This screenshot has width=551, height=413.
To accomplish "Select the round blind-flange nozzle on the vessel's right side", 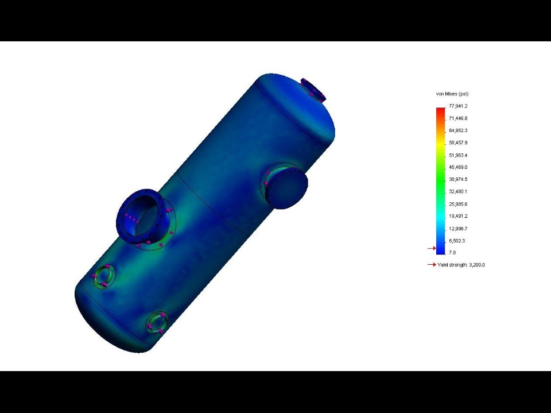I will [x=286, y=187].
